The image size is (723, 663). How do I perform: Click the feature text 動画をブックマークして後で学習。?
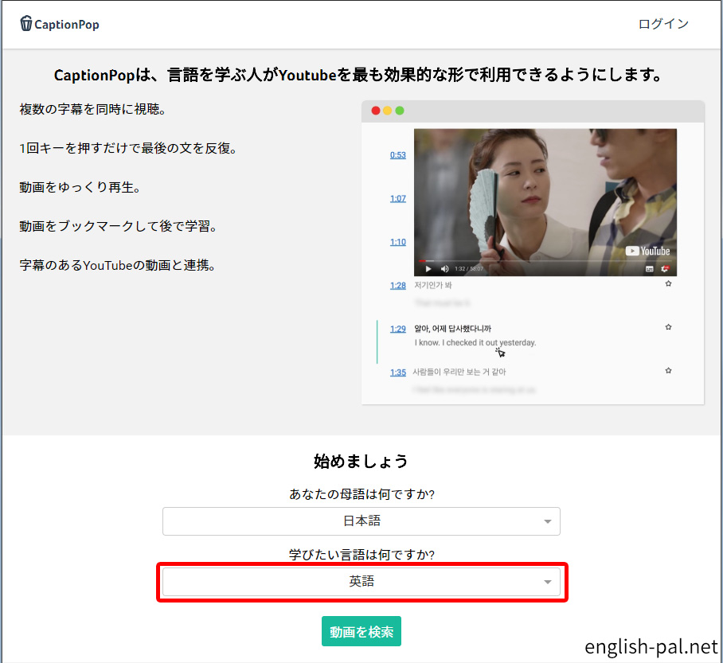[x=119, y=226]
